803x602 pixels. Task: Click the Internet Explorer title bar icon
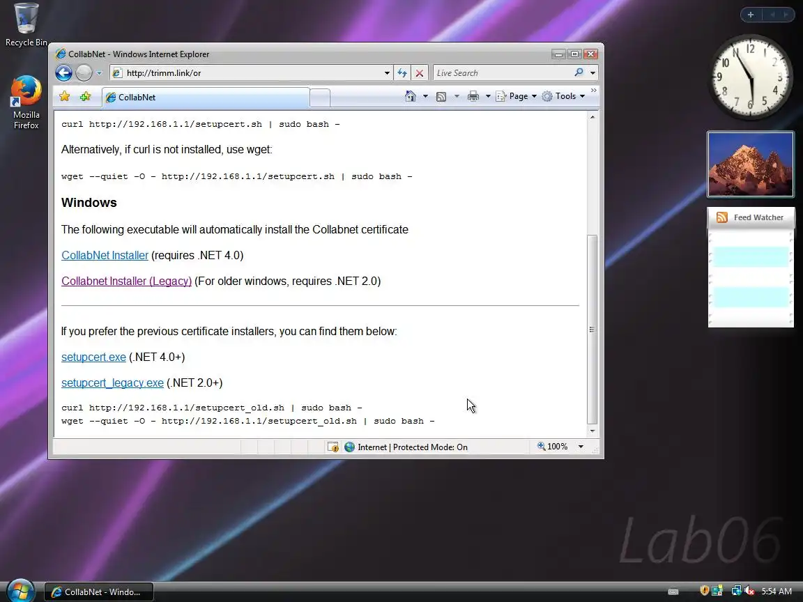[x=61, y=54]
